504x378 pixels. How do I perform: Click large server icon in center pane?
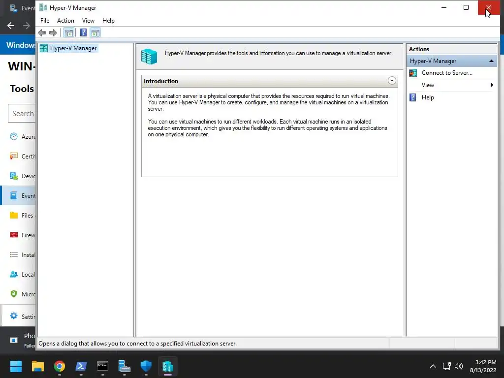point(149,57)
